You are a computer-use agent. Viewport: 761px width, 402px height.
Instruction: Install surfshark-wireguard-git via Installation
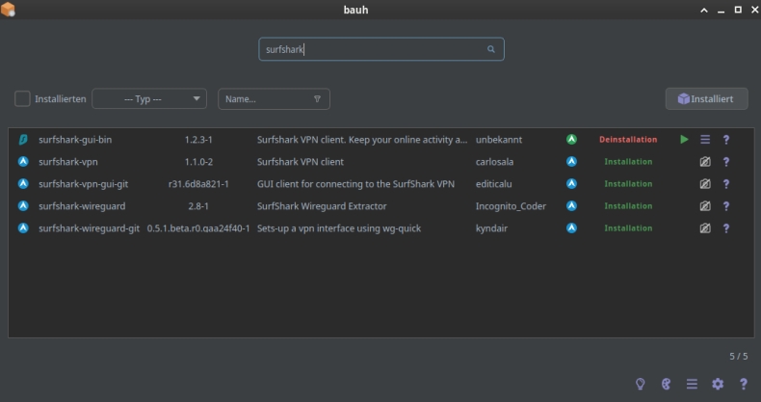(x=628, y=228)
